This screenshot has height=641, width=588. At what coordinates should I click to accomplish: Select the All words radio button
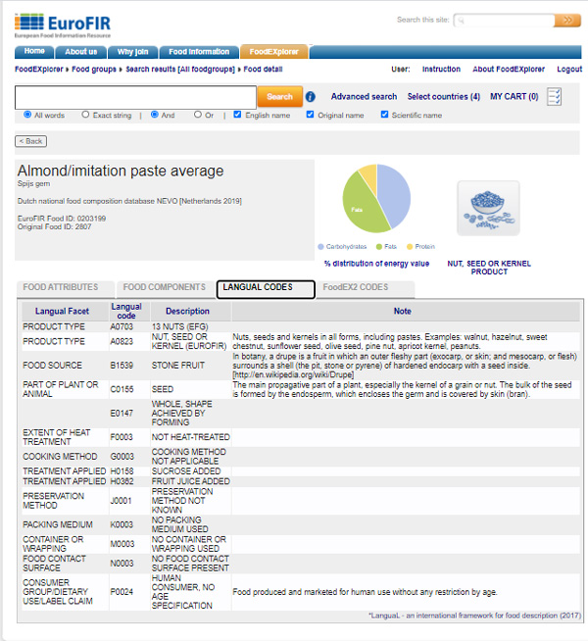click(27, 115)
